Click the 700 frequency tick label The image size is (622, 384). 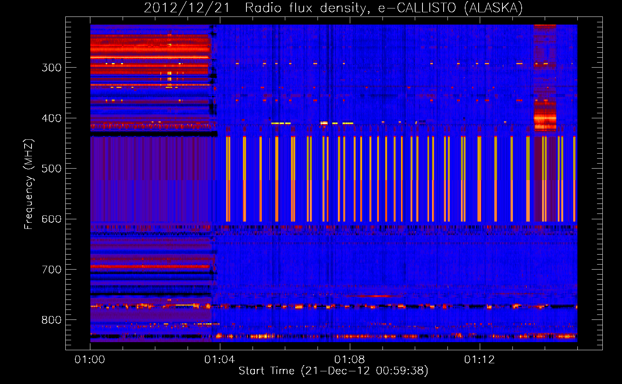point(52,270)
